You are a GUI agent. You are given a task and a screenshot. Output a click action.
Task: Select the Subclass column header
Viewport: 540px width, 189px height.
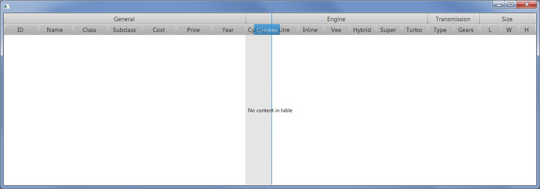tap(124, 30)
